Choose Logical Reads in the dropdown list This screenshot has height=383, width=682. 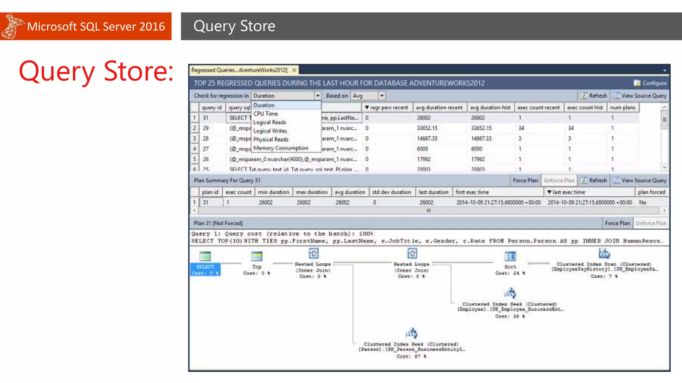(x=286, y=122)
